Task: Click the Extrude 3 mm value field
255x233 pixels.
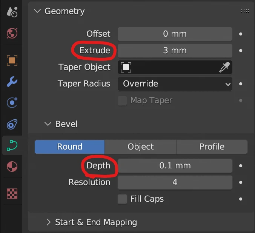Action: [175, 51]
